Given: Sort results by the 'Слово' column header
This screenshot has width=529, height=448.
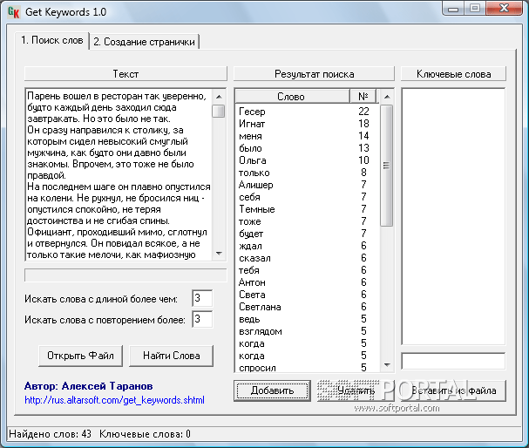Looking at the screenshot, I should pos(290,97).
